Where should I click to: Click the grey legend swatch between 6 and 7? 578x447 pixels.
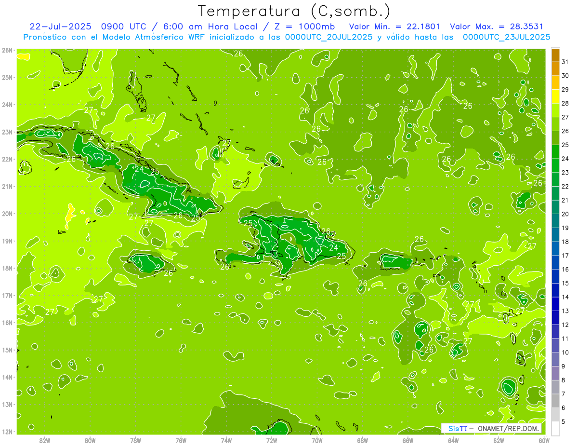555,401
